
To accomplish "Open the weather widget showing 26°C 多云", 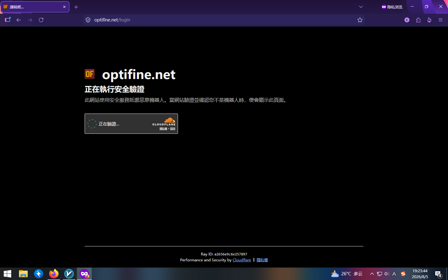I will pos(347,274).
